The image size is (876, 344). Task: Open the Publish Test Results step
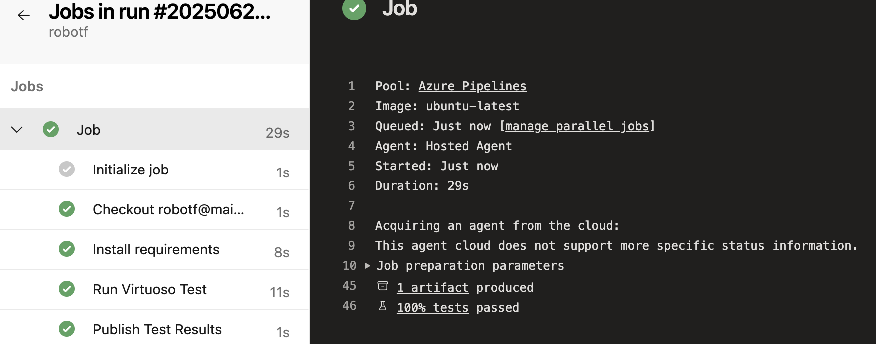(157, 329)
